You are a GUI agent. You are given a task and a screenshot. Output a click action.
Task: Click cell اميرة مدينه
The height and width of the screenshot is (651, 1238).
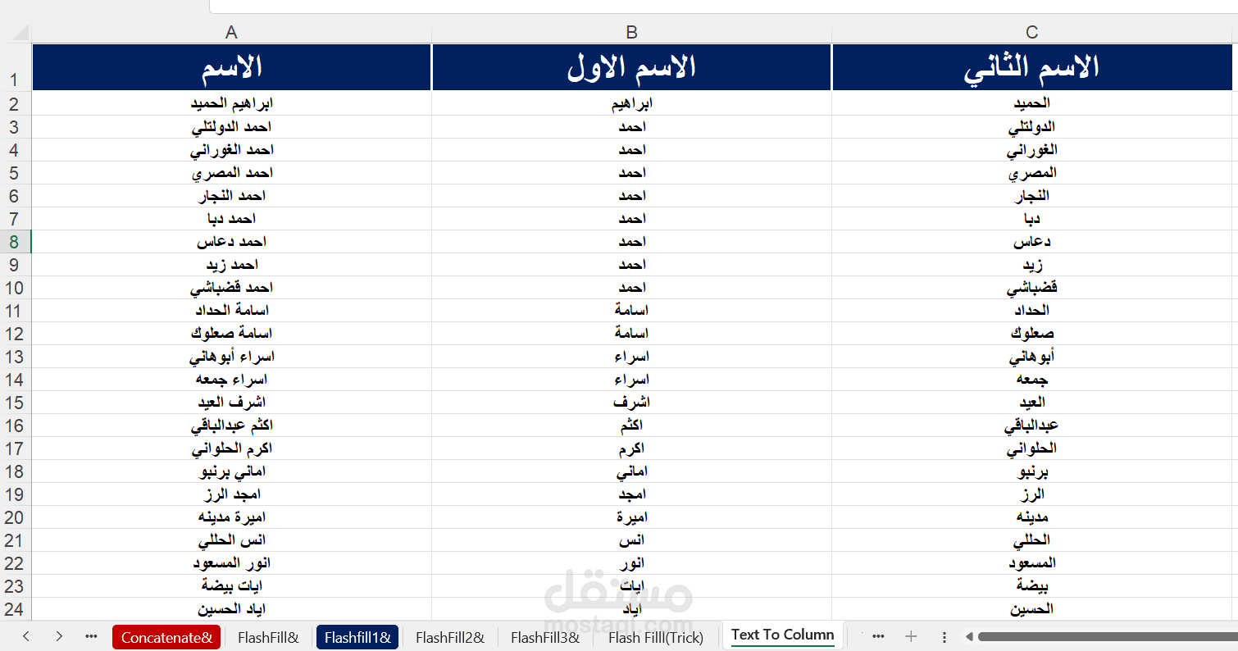[231, 517]
